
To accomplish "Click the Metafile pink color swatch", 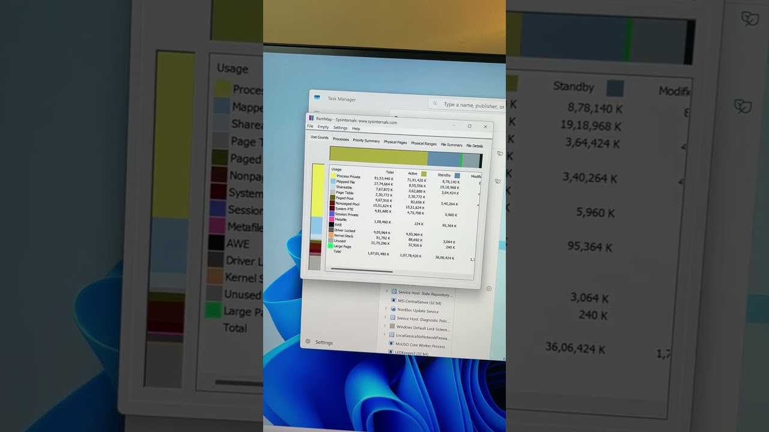I will point(332,219).
